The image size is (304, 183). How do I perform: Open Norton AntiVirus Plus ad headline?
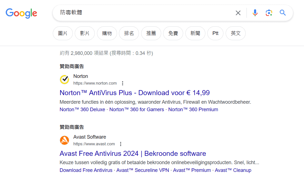pos(134,93)
